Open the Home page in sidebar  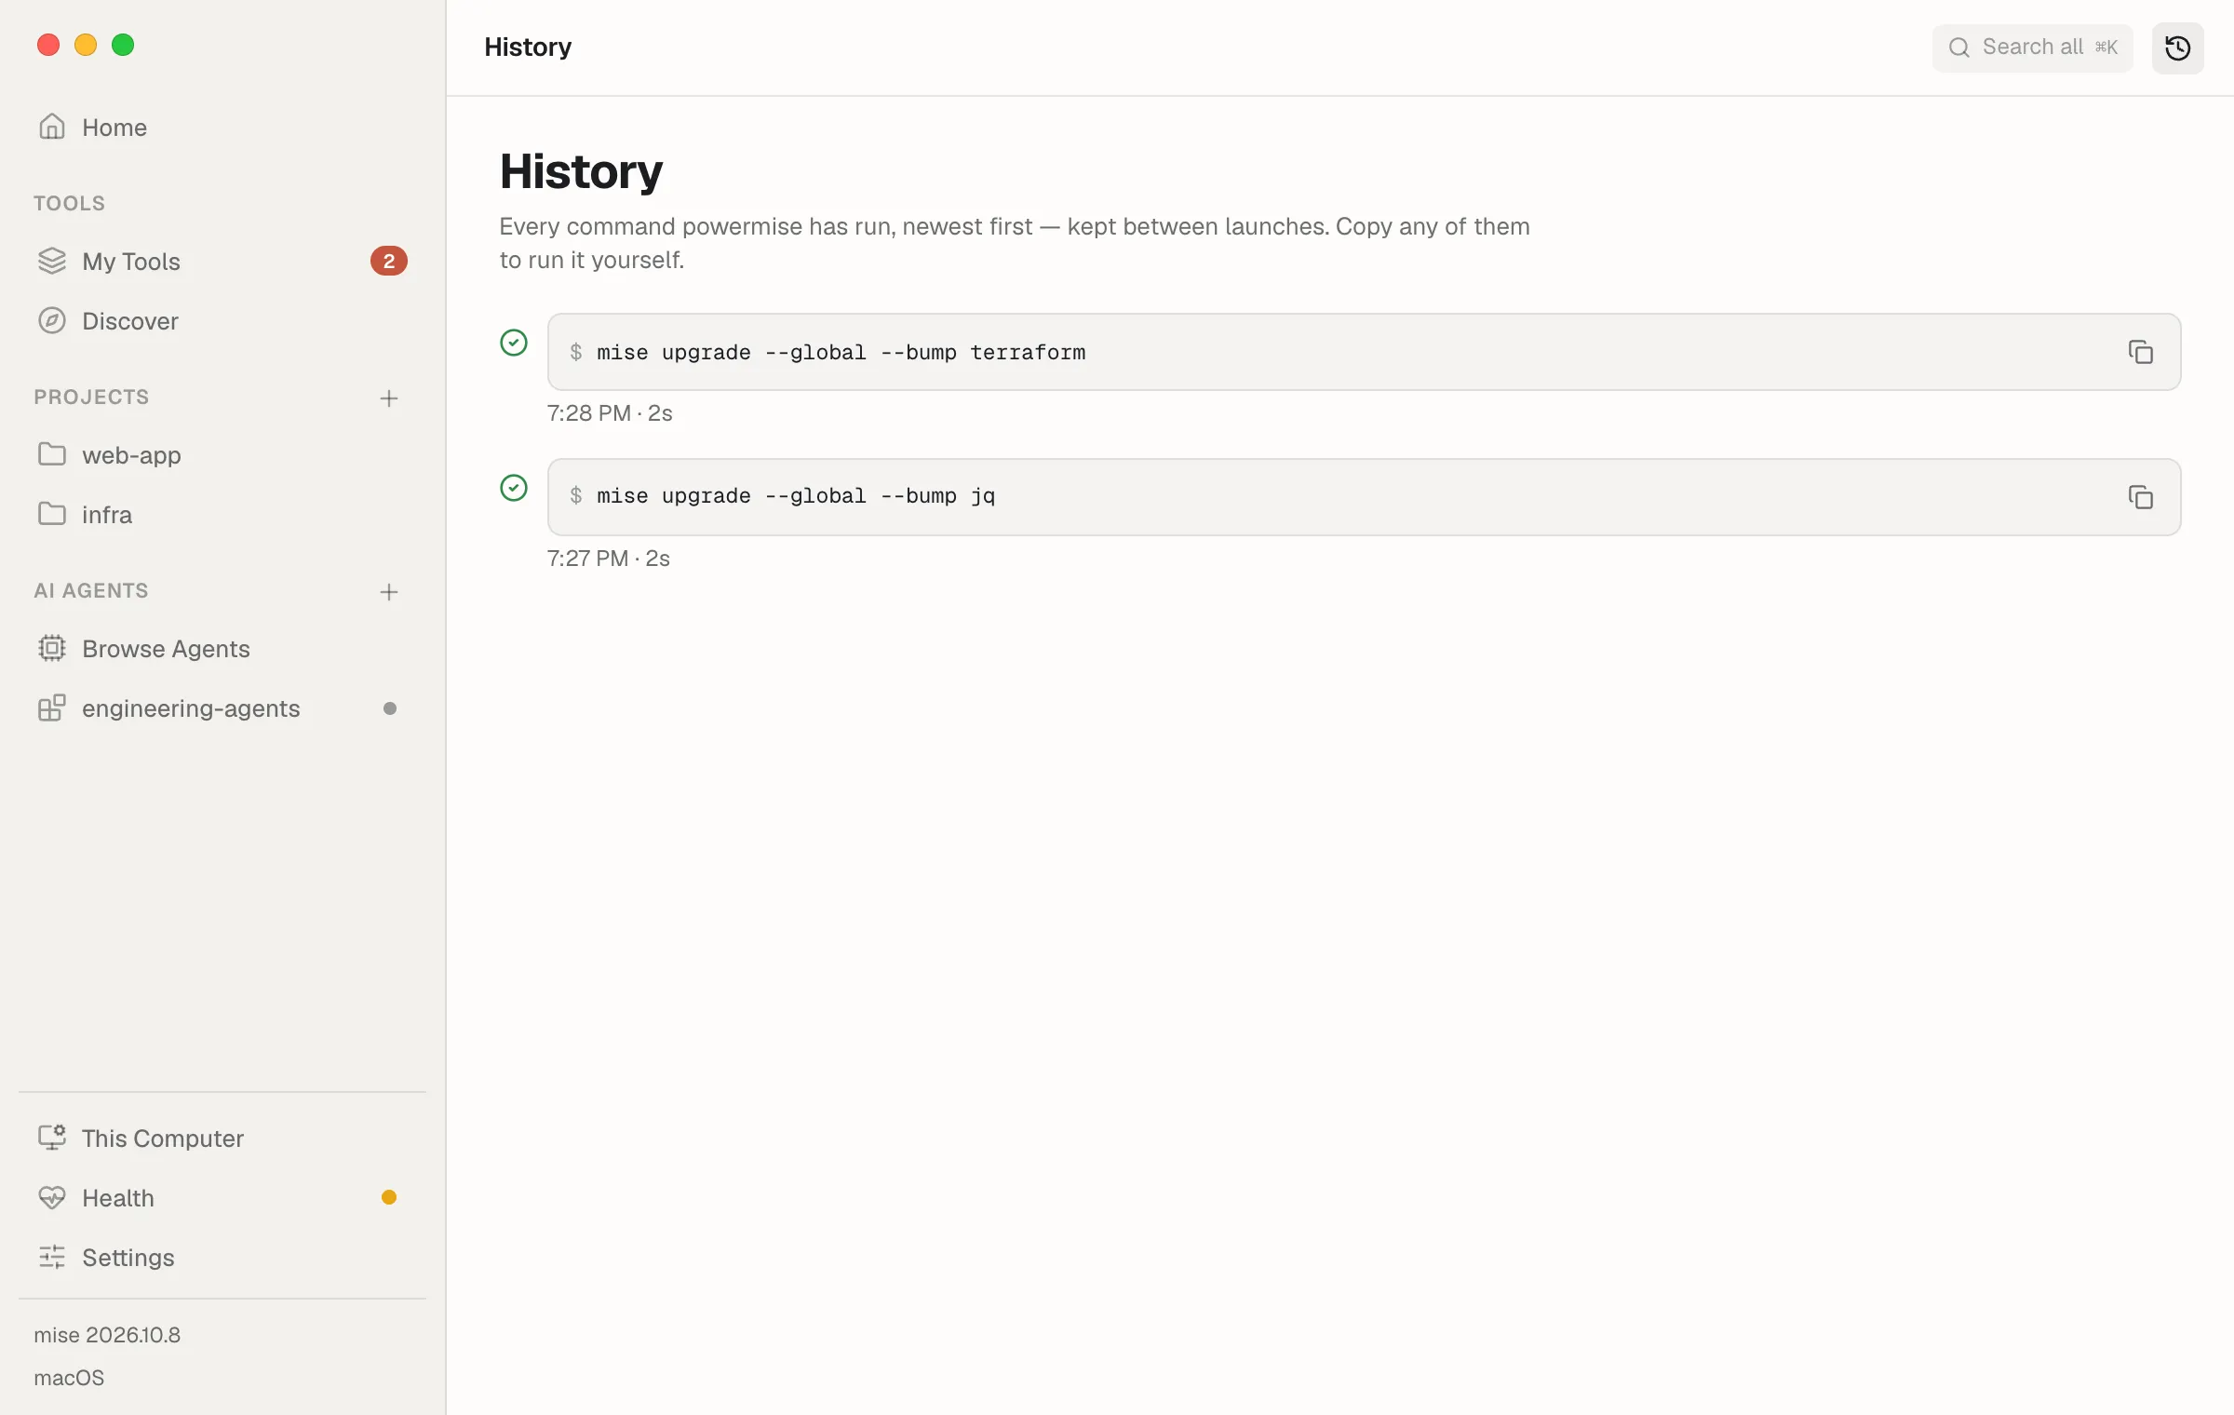coord(222,127)
